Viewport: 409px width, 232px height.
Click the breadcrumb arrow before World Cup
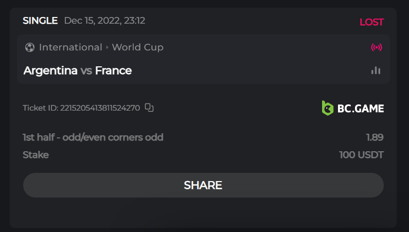(x=107, y=47)
